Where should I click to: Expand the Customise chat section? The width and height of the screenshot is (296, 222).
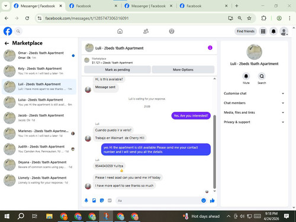(254, 94)
